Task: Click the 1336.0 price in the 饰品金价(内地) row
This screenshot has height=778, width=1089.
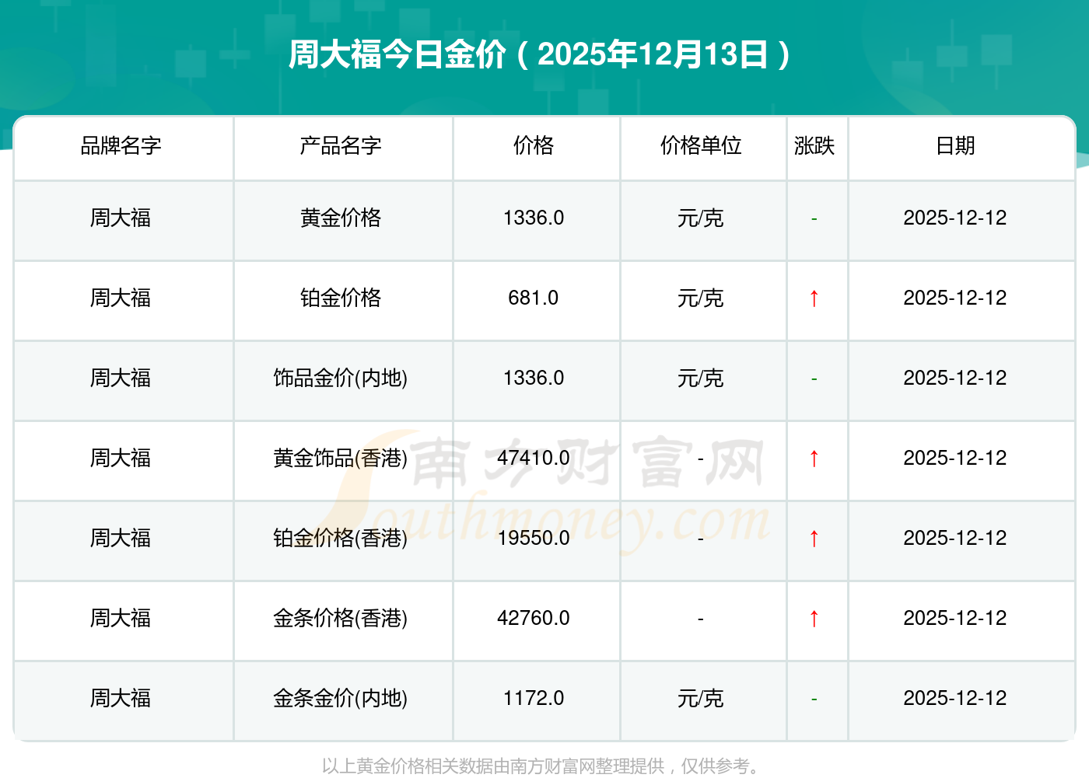Action: point(534,379)
